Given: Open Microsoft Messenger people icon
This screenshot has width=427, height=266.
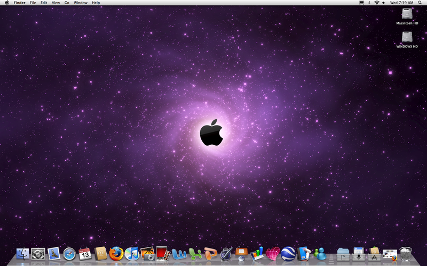Looking at the screenshot, I should (320, 254).
